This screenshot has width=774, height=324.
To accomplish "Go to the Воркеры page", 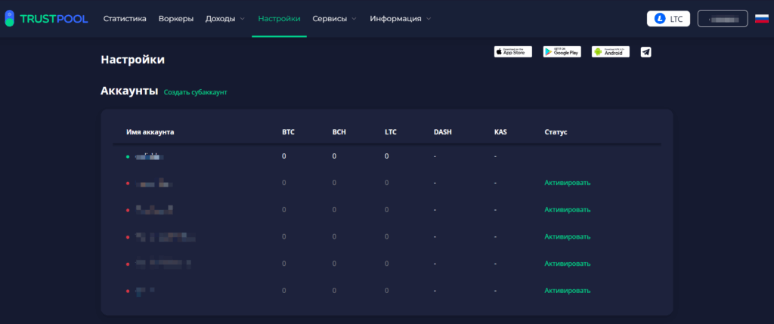I will pos(176,18).
